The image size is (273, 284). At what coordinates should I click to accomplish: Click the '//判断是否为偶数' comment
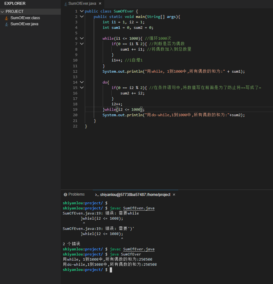(x=167, y=44)
